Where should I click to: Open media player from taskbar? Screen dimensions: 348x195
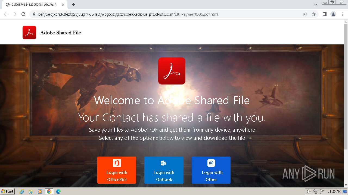pos(40,191)
